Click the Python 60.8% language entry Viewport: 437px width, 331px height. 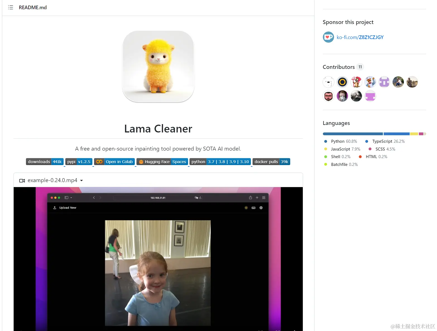click(x=341, y=141)
